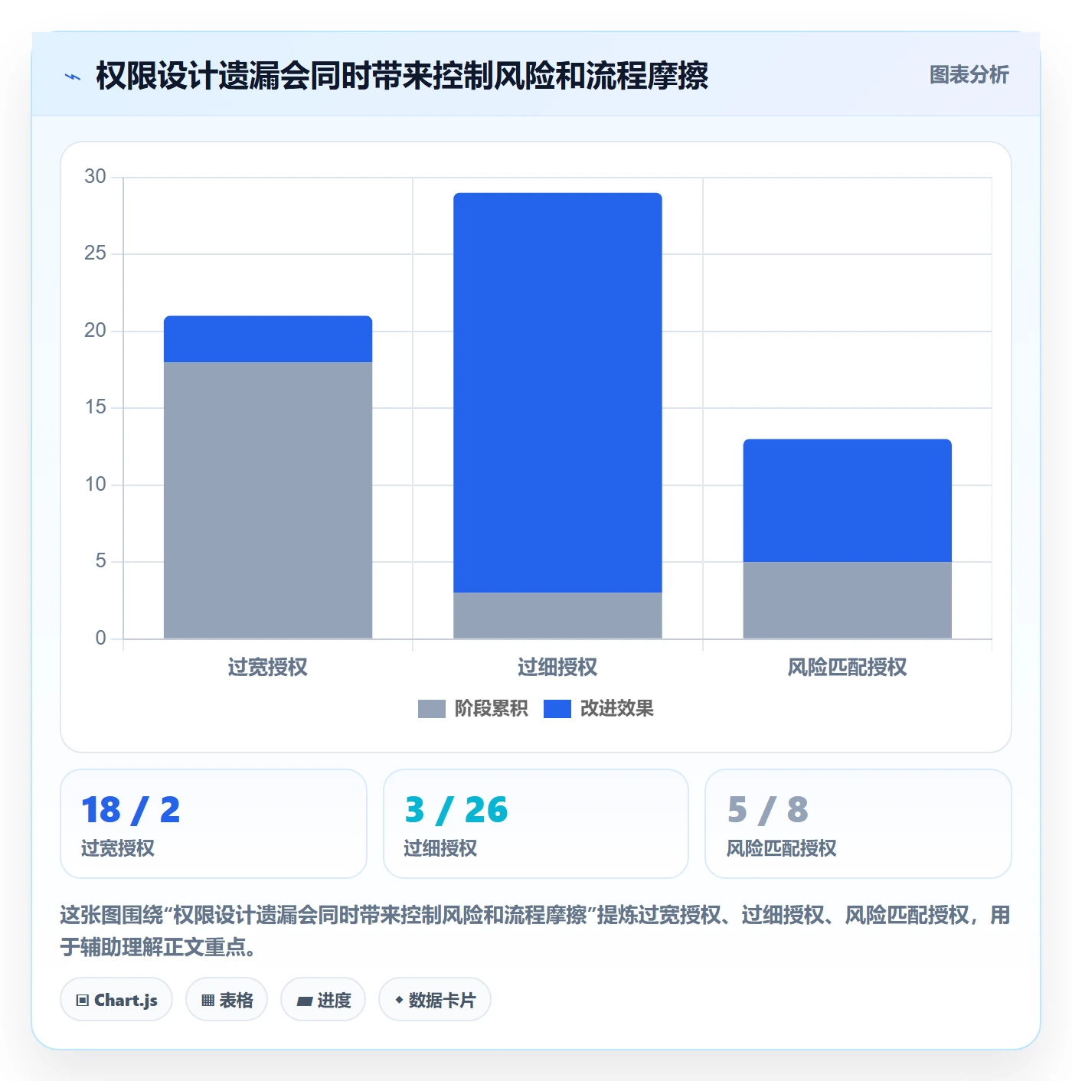Select the gray segment of the 过细授权 bar

pyautogui.click(x=557, y=616)
